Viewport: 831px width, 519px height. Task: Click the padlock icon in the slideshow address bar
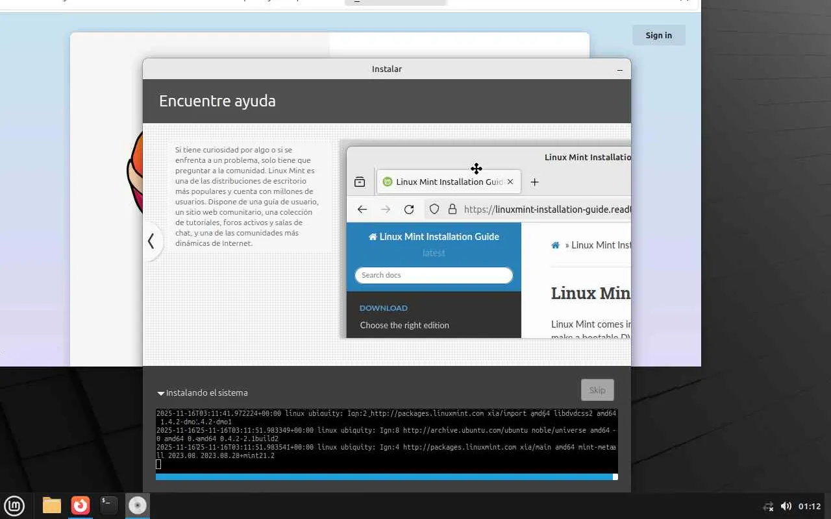pyautogui.click(x=452, y=209)
